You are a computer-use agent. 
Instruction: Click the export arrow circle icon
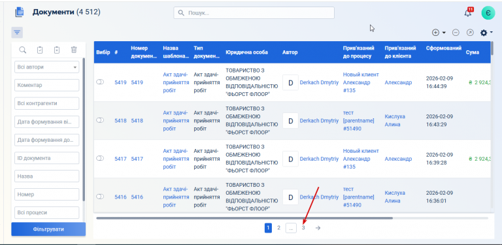point(470,33)
